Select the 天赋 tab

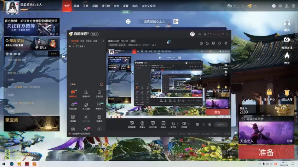[x=86, y=6]
